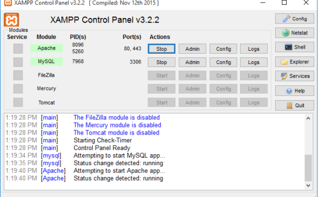Stop the MySQL module
Screen dimensions: 318x197
[161, 62]
